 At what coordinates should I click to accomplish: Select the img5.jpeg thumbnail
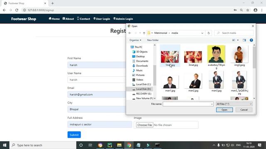pos(239,54)
